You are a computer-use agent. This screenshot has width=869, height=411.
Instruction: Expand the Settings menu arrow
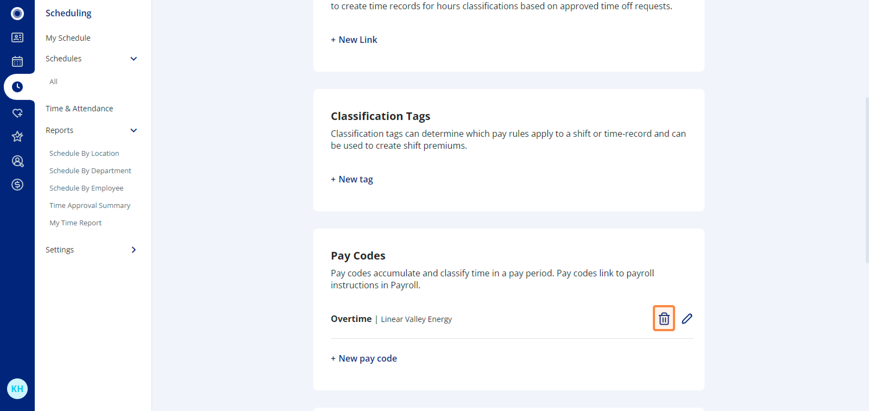click(134, 250)
